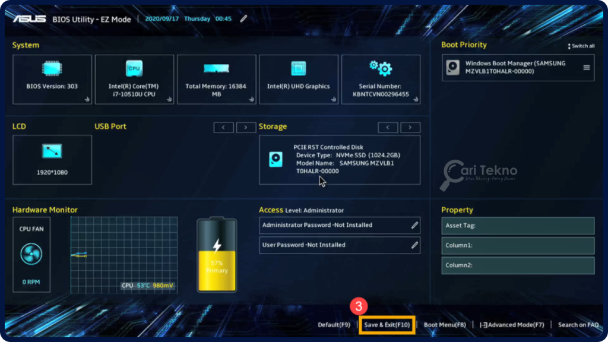Click the Windows Boot Manager boot entry text
Viewport: 608px width, 342px height.
click(515, 67)
